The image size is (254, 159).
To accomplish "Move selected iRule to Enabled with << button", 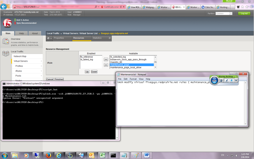I will click(106, 59).
